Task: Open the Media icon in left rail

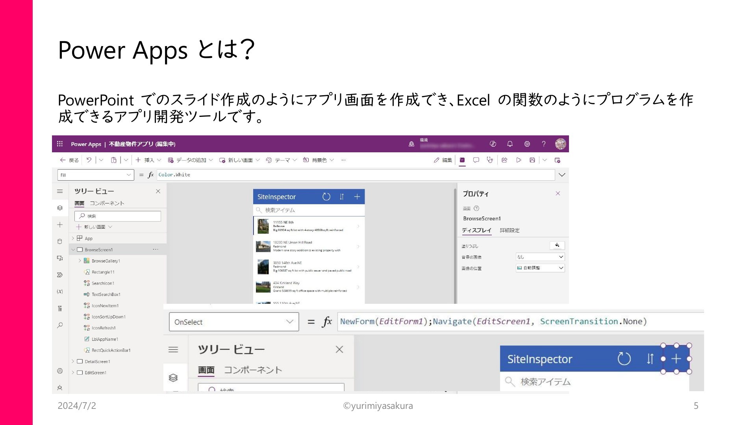Action: tap(60, 258)
